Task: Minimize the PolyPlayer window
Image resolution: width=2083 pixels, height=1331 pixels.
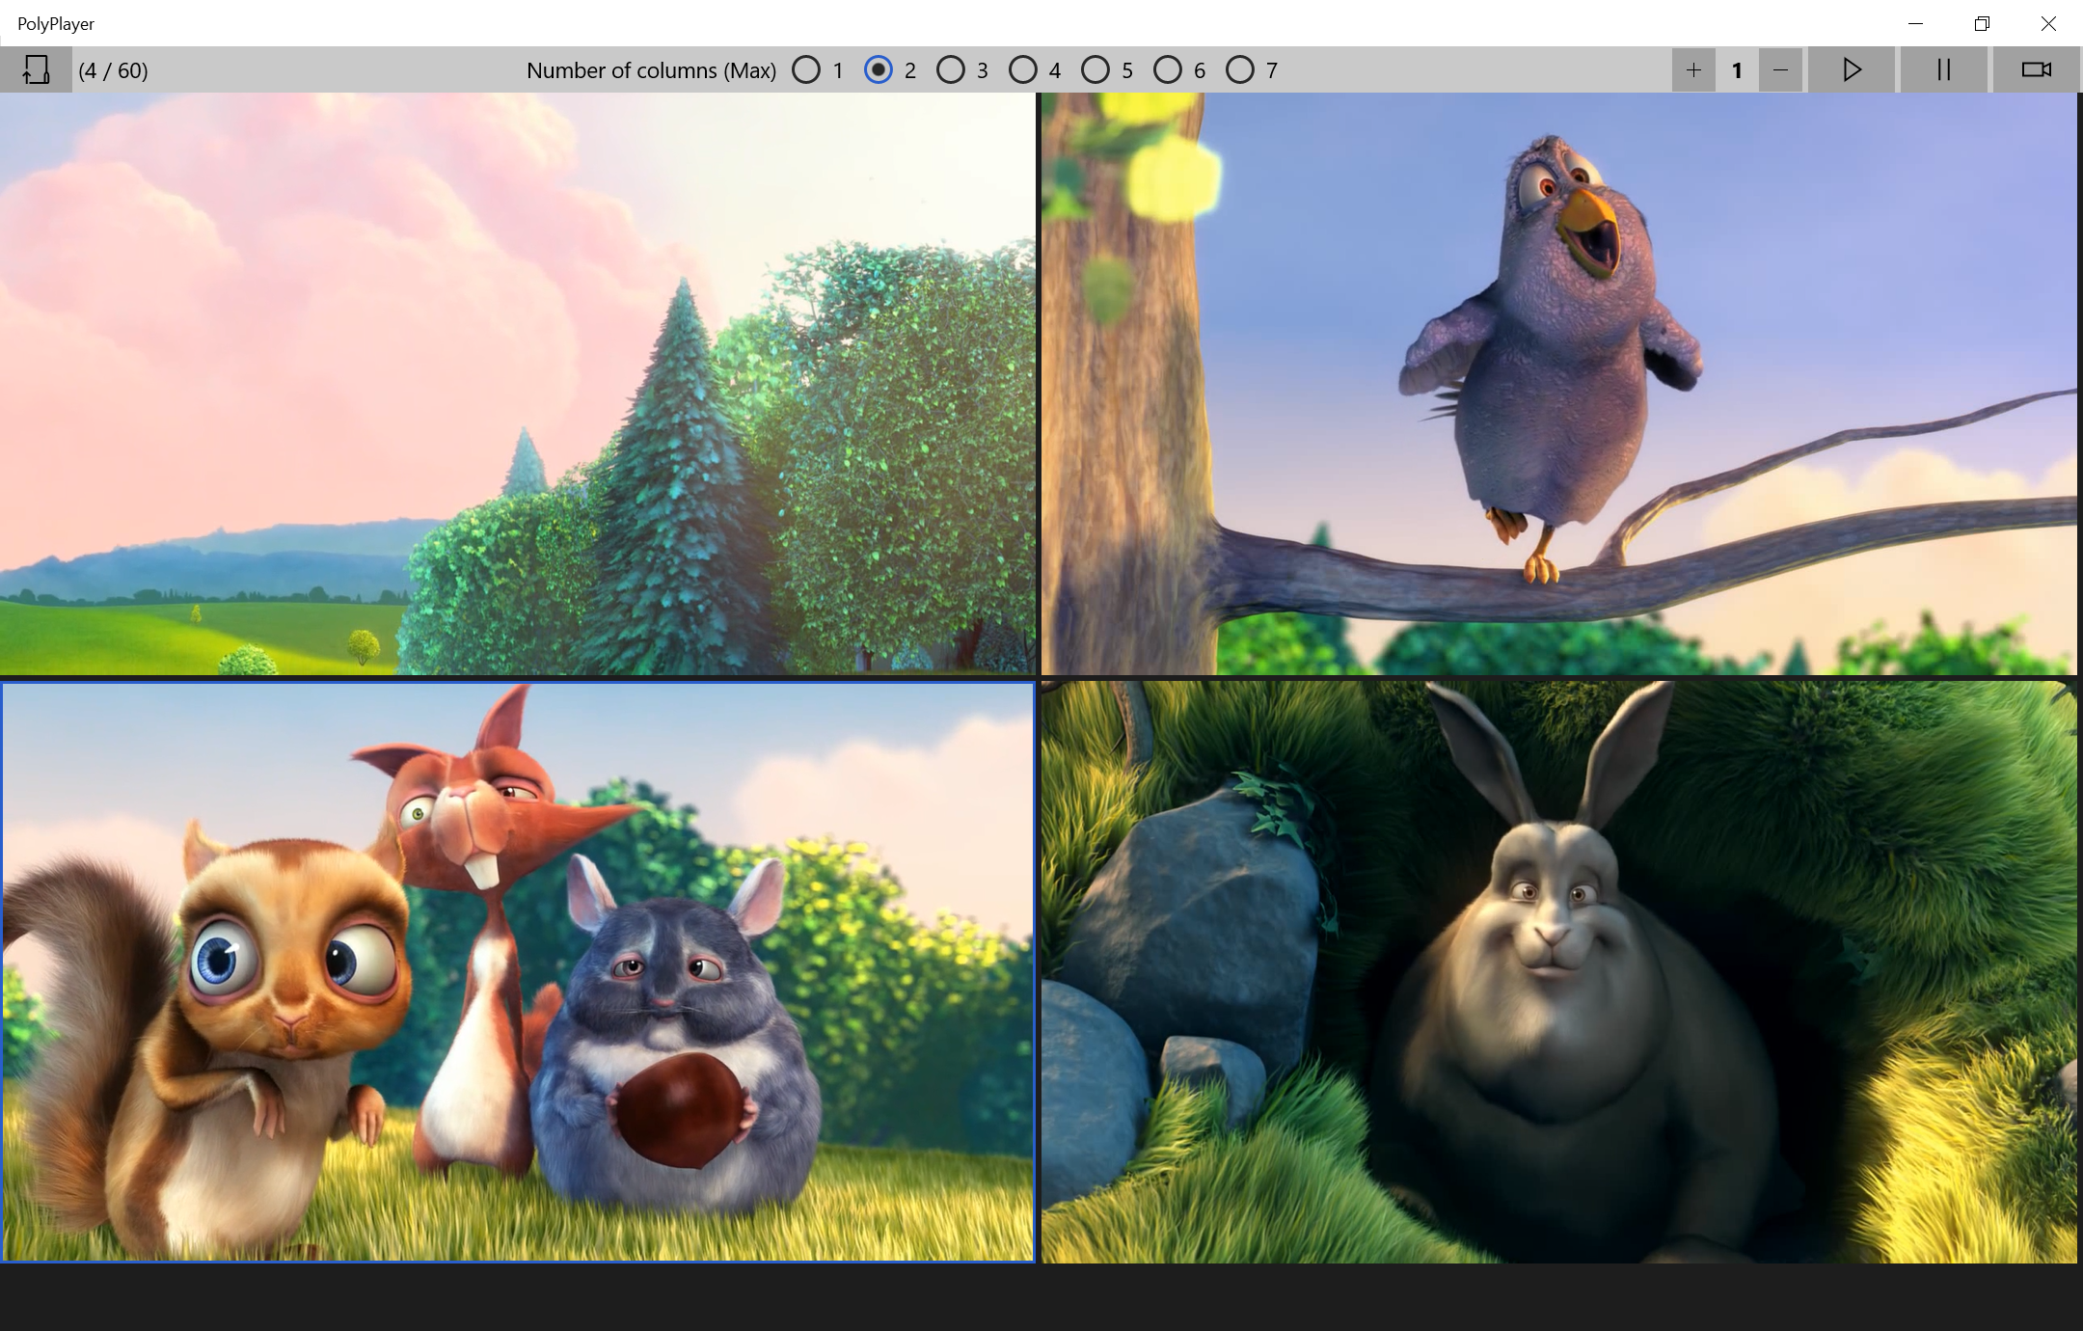Action: pyautogui.click(x=1915, y=23)
